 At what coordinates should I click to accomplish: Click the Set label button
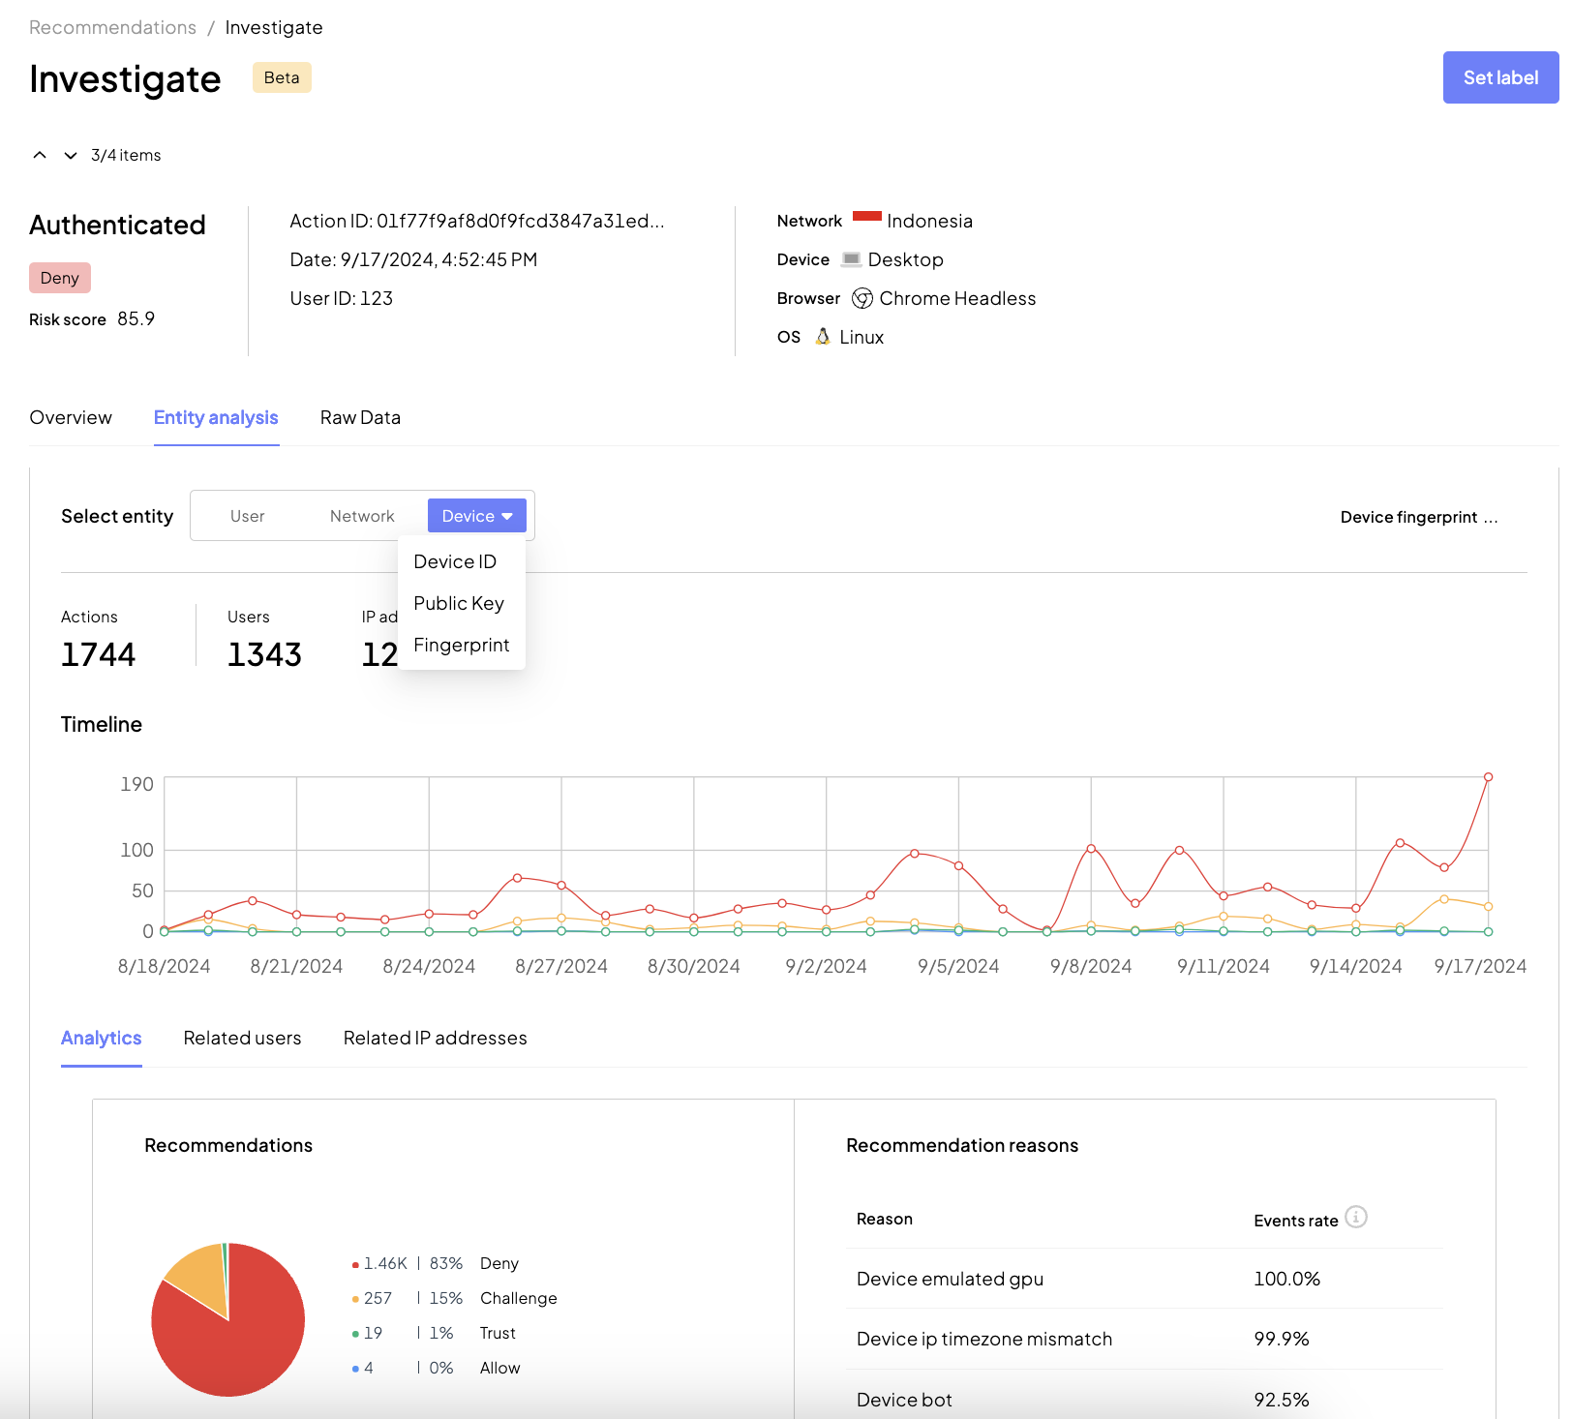[x=1500, y=77]
